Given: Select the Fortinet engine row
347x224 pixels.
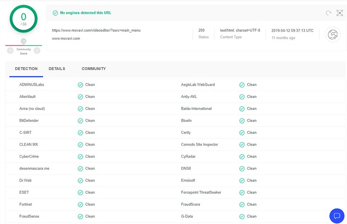Looking at the screenshot, I should pos(26,204).
